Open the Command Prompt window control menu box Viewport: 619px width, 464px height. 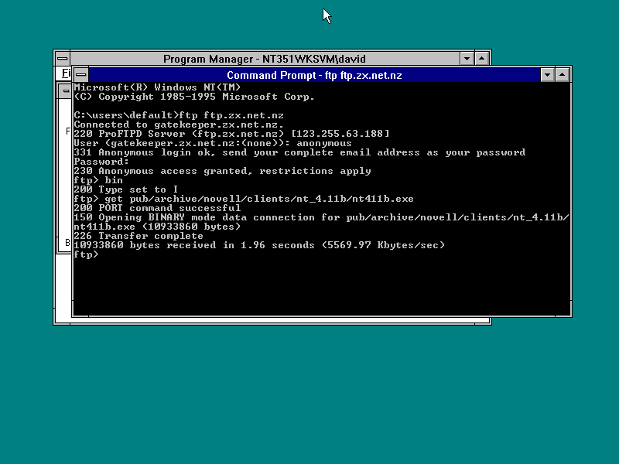[81, 74]
